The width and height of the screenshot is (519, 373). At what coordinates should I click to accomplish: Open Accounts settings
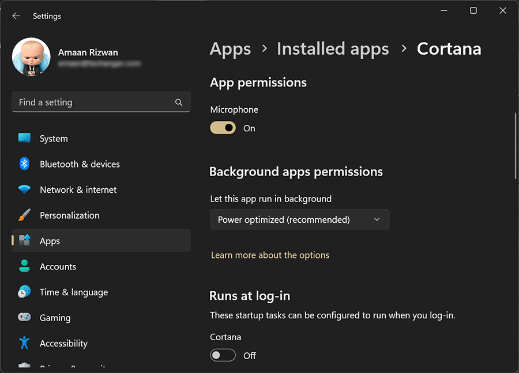[x=101, y=267]
